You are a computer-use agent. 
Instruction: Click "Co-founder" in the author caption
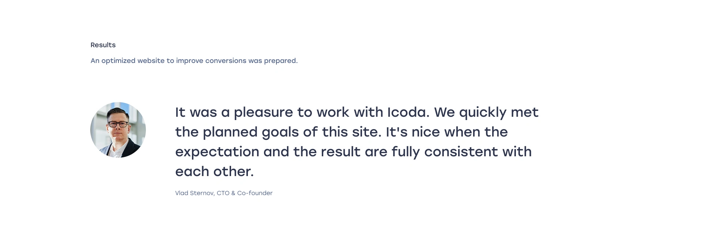[255, 193]
